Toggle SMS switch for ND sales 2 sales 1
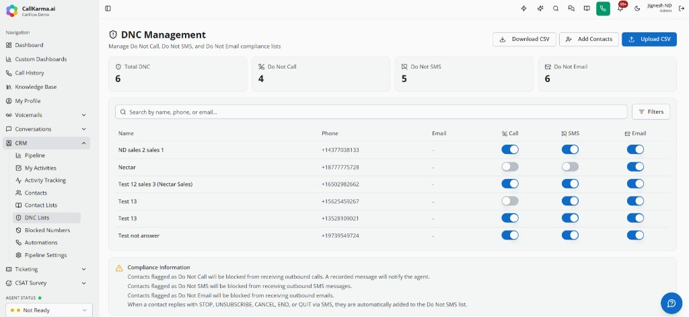This screenshot has width=689, height=317. (x=570, y=149)
